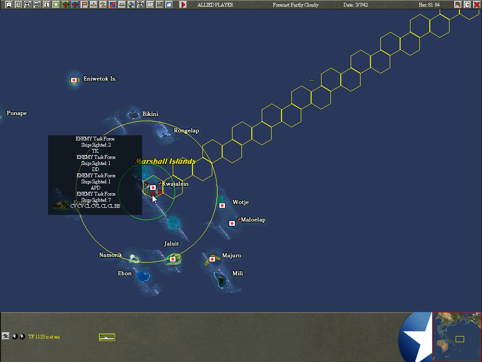Select the Japanese base flag at Maloelap
Image resolution: width=482 pixels, height=362 pixels.
tap(232, 223)
